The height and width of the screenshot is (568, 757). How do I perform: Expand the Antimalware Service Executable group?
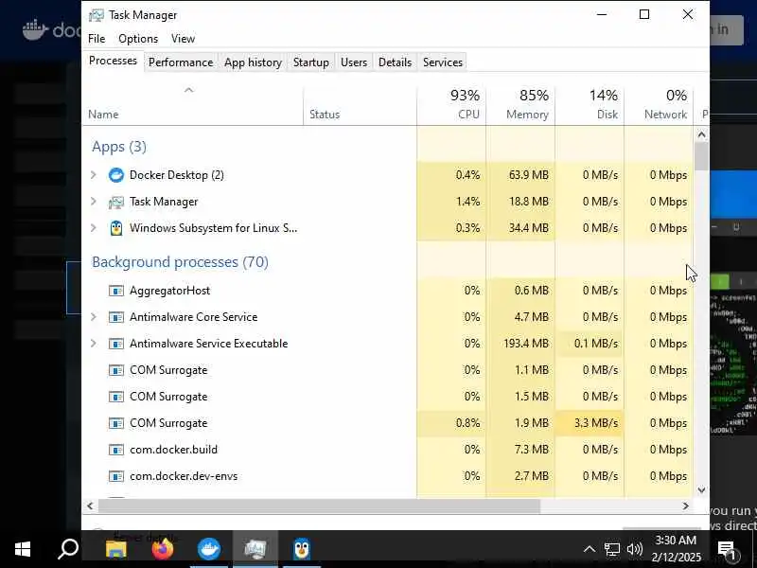point(94,344)
